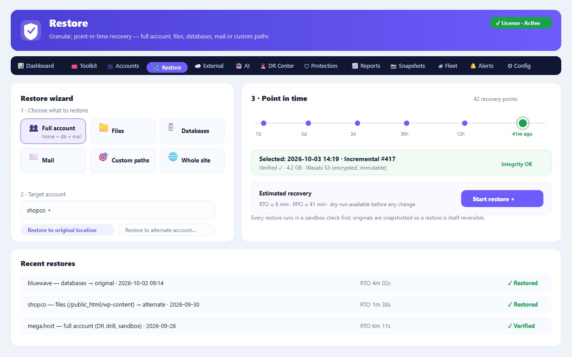
Task: Select the 36h recovery point
Action: tap(407, 123)
